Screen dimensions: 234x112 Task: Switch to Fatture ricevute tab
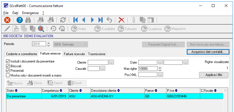click(x=74, y=54)
